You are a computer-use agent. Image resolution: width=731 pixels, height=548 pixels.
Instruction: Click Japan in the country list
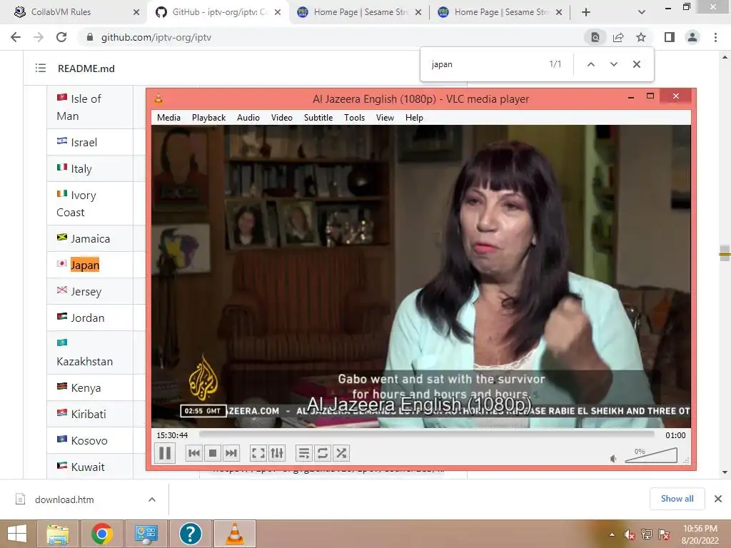pos(85,265)
